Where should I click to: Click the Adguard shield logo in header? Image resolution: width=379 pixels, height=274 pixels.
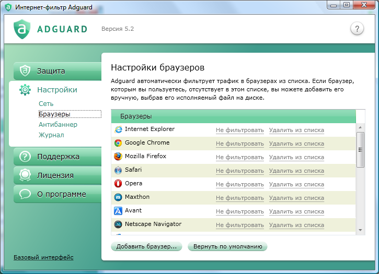22,29
